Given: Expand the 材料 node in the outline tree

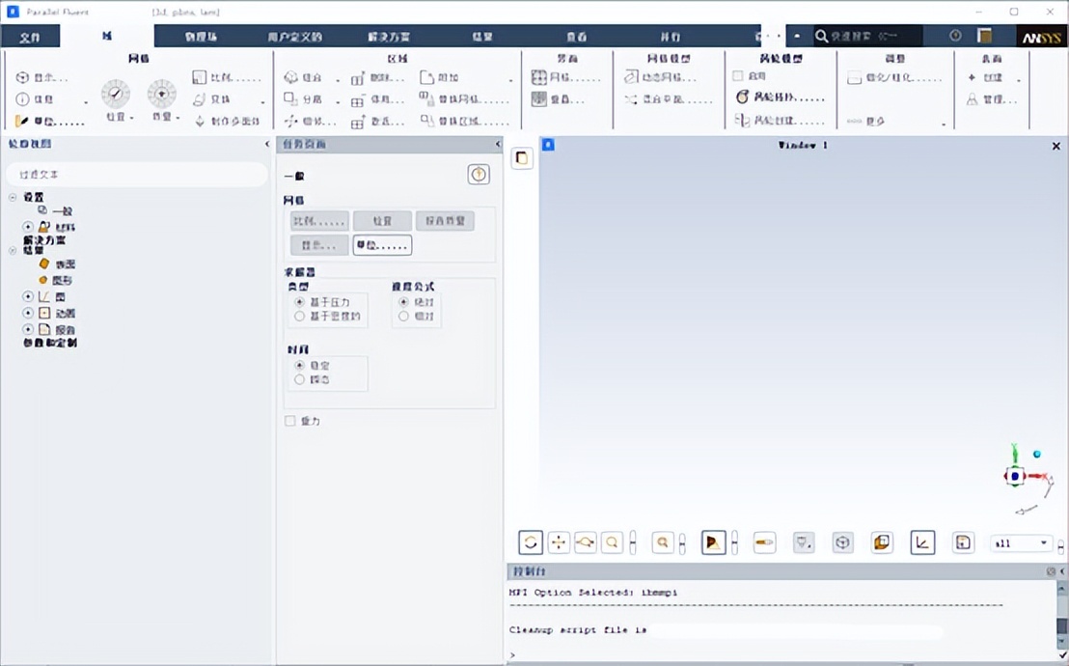Looking at the screenshot, I should [x=26, y=226].
